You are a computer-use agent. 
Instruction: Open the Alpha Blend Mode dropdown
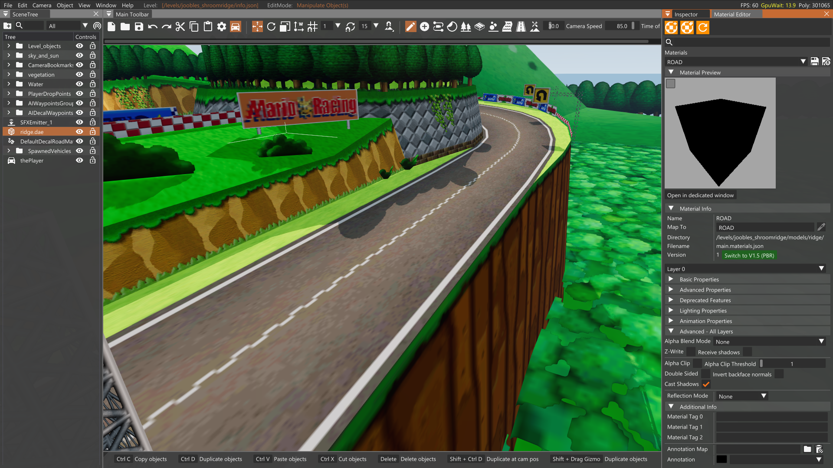click(769, 342)
